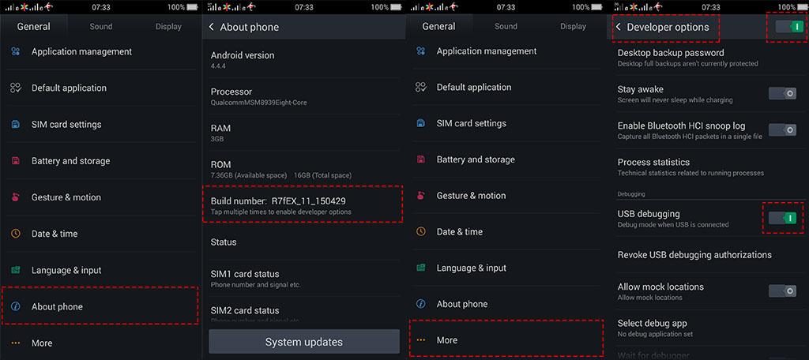Screen dimensions: 809x360
Task: Disable the USB debugging switch
Action: tap(782, 218)
